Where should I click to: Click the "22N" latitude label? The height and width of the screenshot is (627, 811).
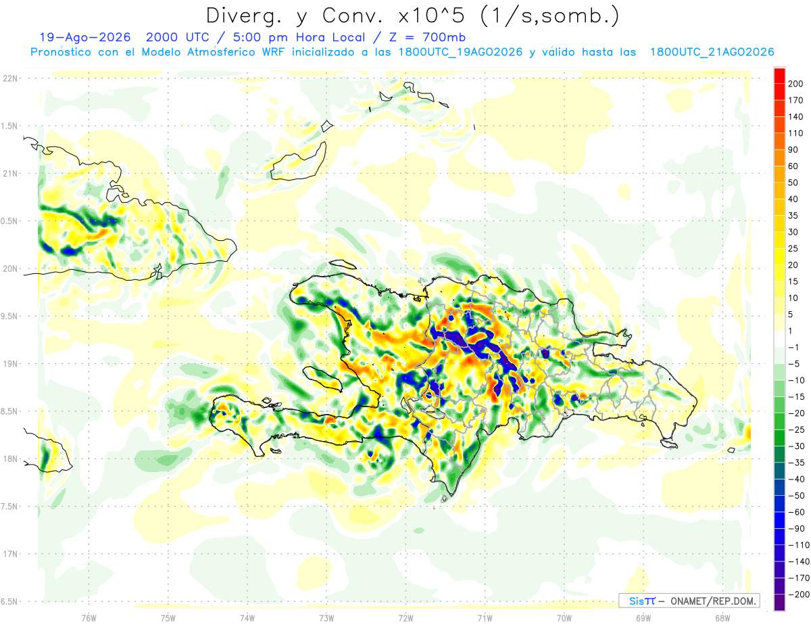9,78
